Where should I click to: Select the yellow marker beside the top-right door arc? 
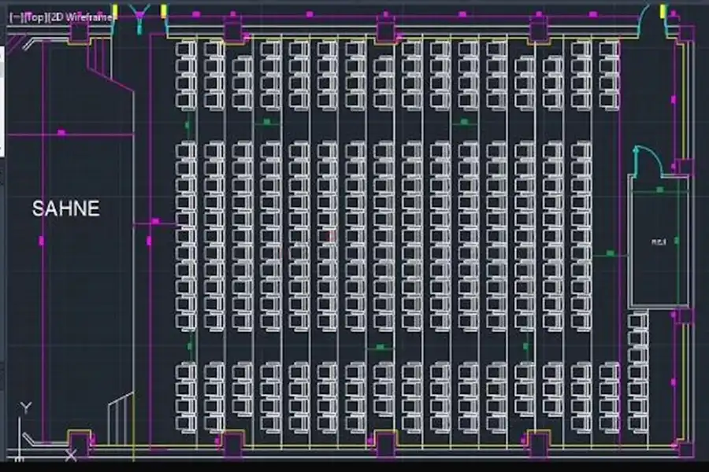[663, 11]
